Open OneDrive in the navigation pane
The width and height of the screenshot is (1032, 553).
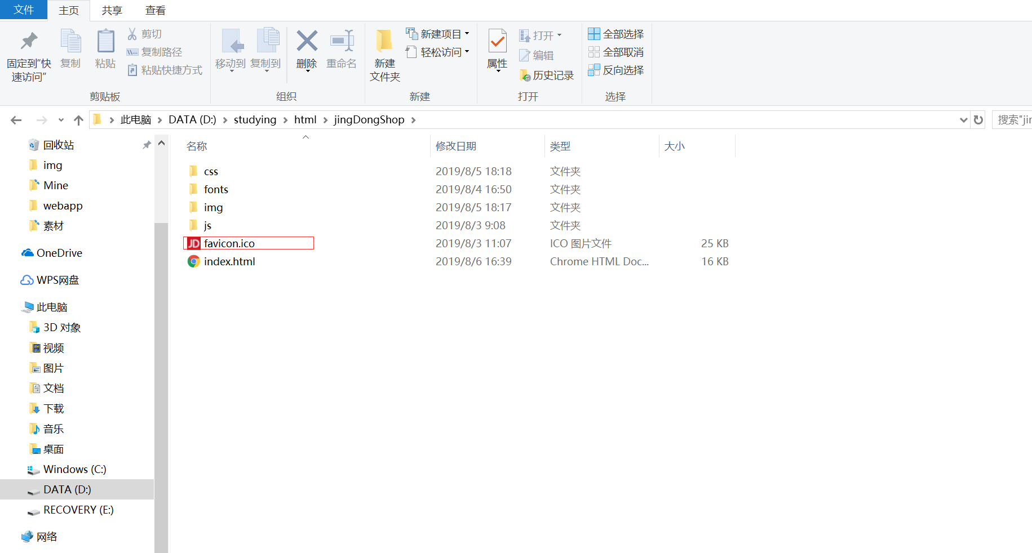[52, 253]
